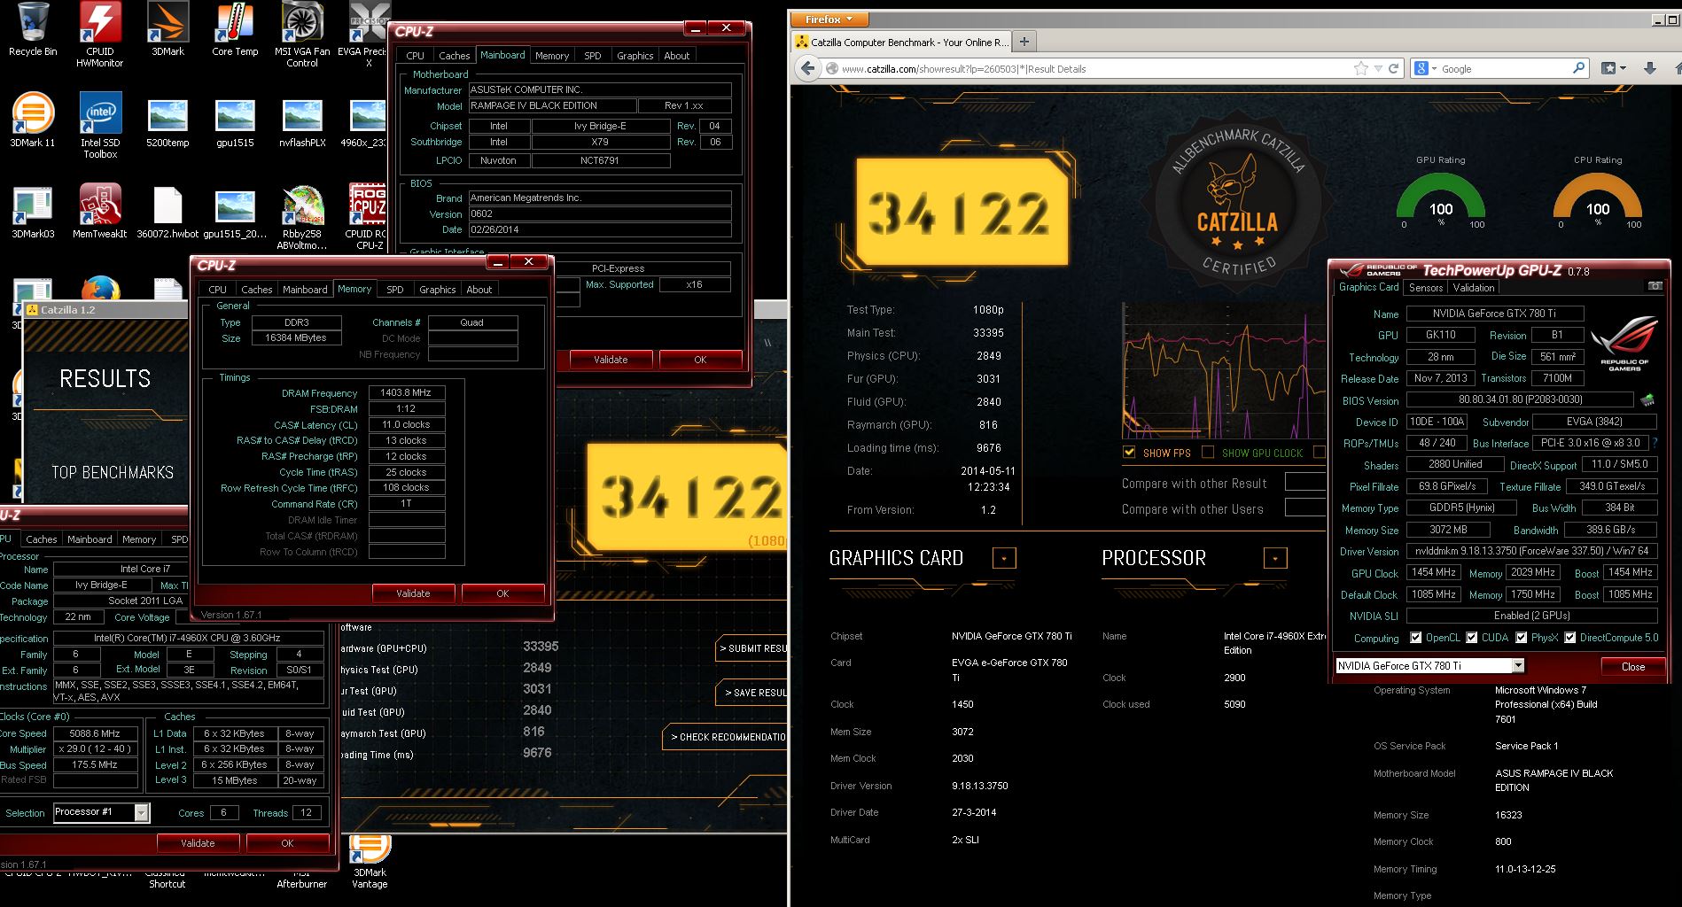This screenshot has height=907, width=1682.
Task: Open 3DMark 11 desktop icon
Action: pos(33,120)
